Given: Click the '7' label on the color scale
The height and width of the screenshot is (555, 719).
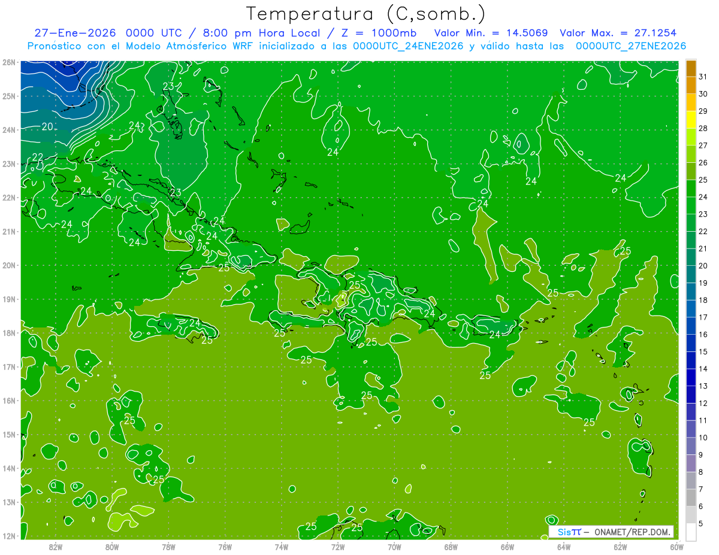Looking at the screenshot, I should pyautogui.click(x=701, y=490).
